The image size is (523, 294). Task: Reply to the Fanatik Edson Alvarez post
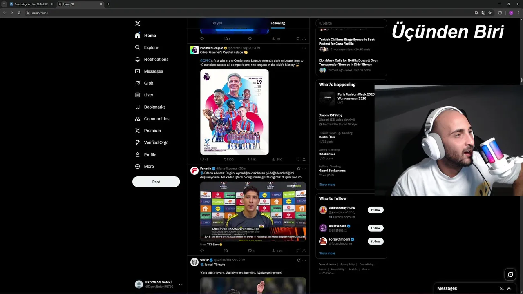point(202,251)
